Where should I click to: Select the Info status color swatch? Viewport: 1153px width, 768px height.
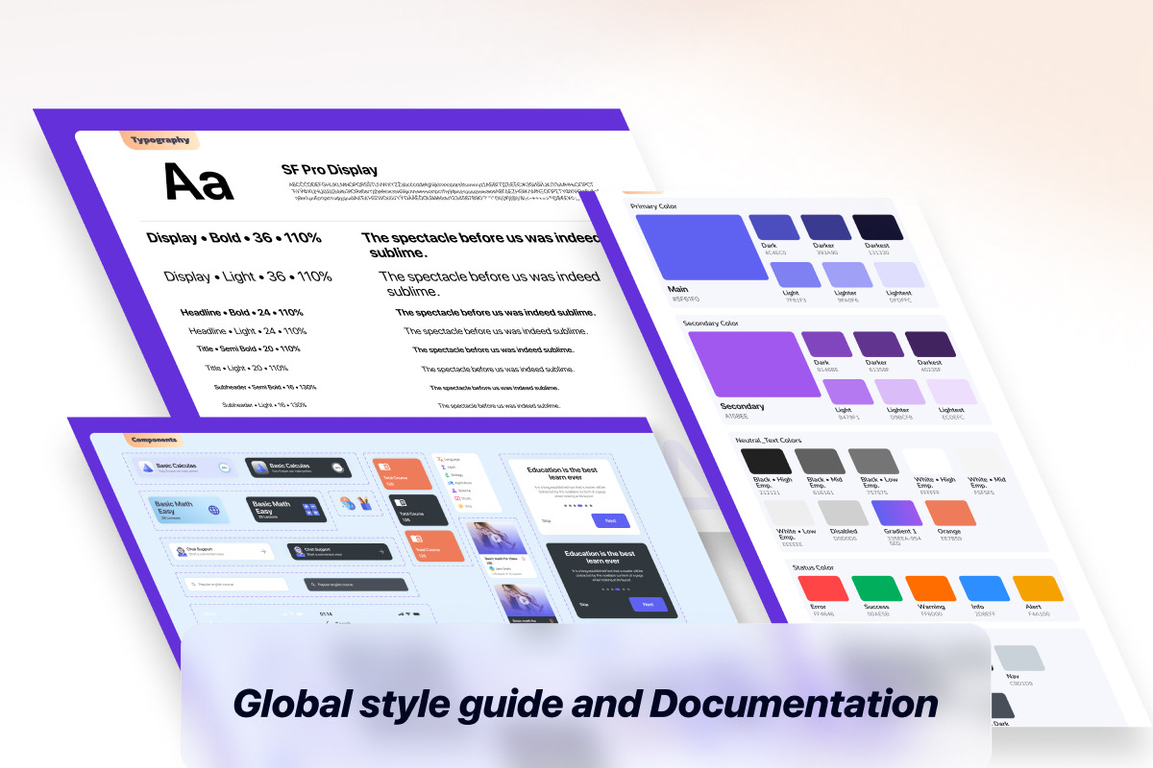[x=985, y=588]
